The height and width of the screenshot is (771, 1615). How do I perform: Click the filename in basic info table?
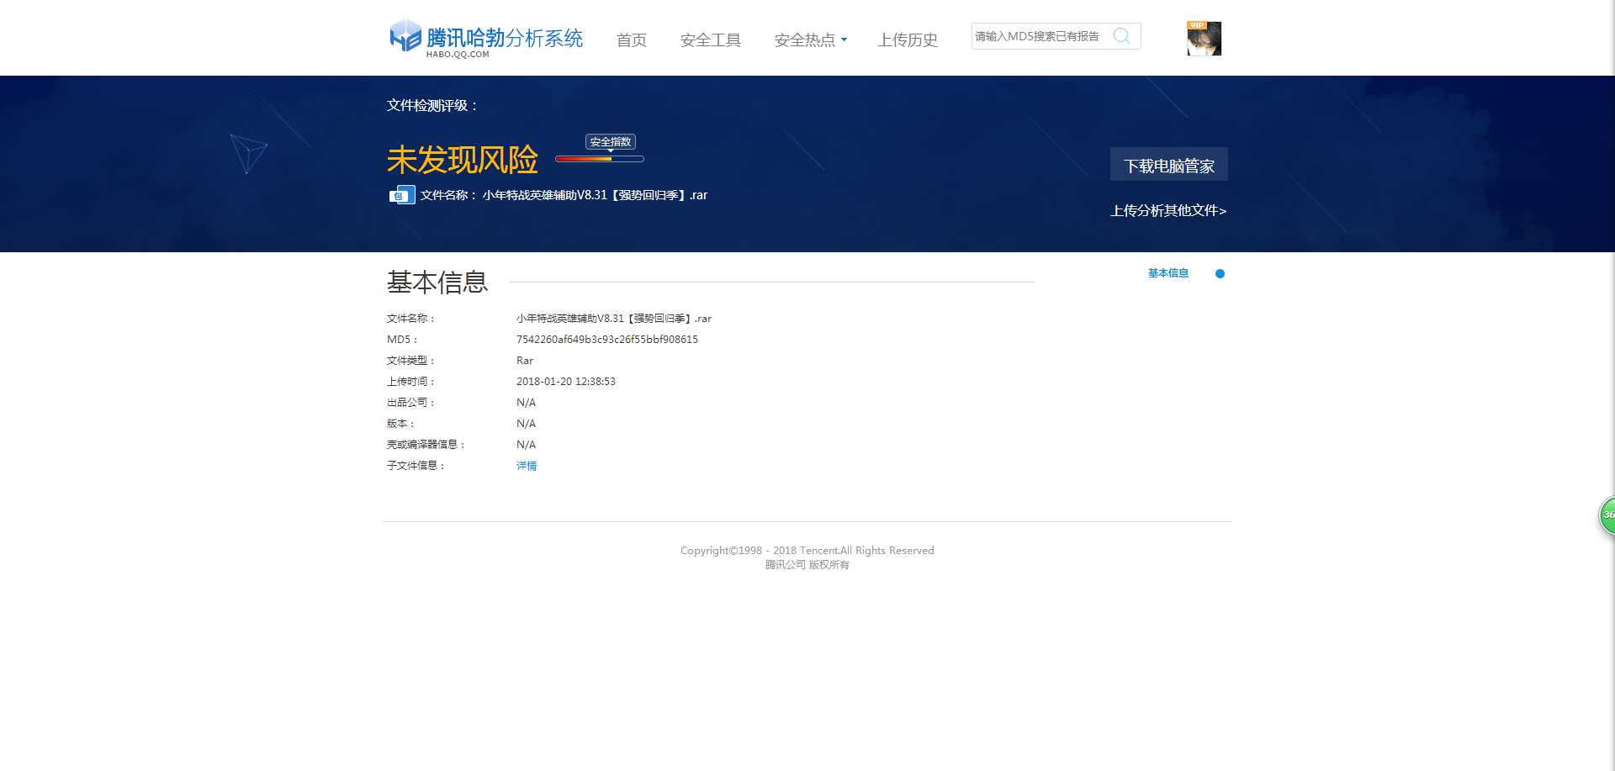pos(614,319)
